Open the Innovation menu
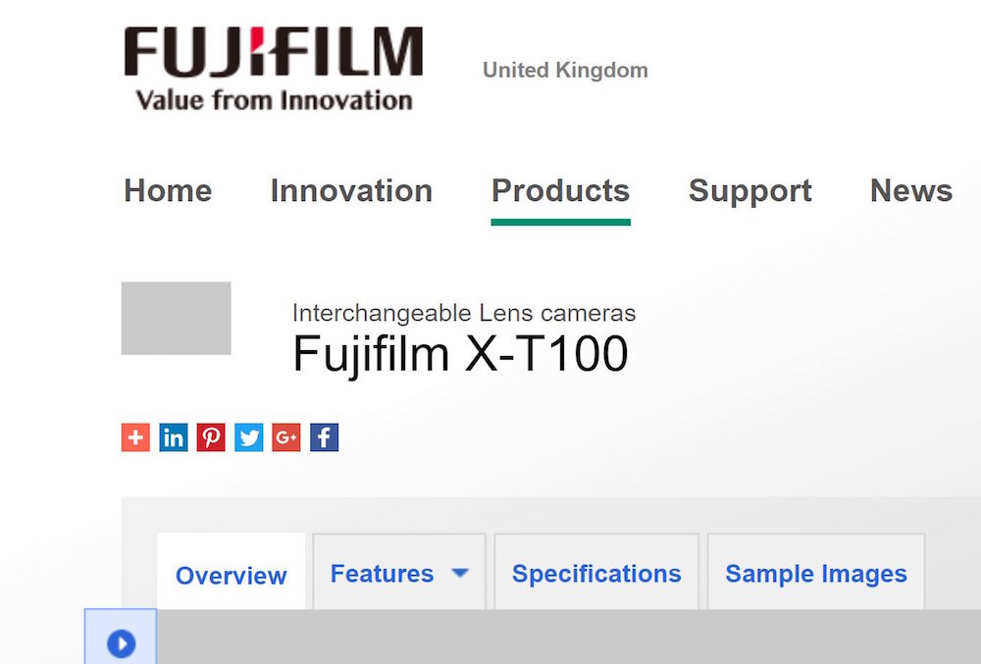 [351, 190]
